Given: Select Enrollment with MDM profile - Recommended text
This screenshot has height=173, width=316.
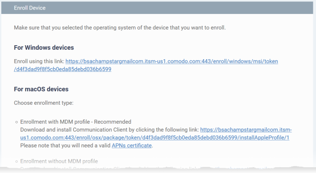Looking at the screenshot, I should pos(75,122).
